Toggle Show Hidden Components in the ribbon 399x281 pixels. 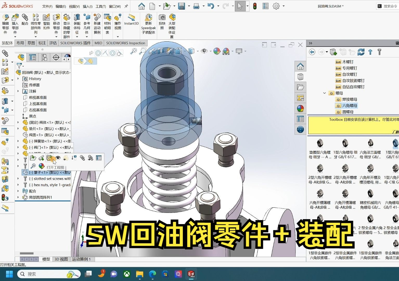coord(67,26)
